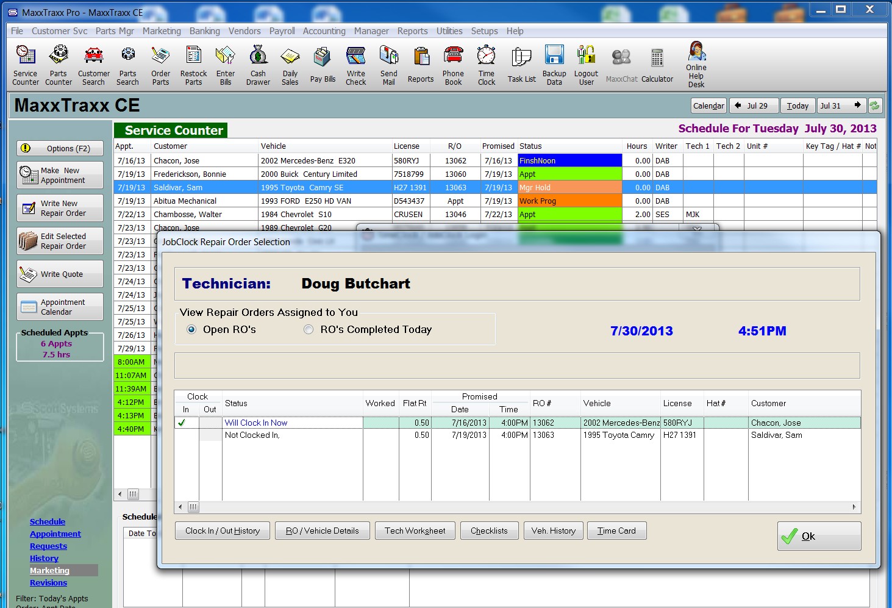Open the Marketing sidebar link
Image resolution: width=892 pixels, height=608 pixels.
[49, 570]
